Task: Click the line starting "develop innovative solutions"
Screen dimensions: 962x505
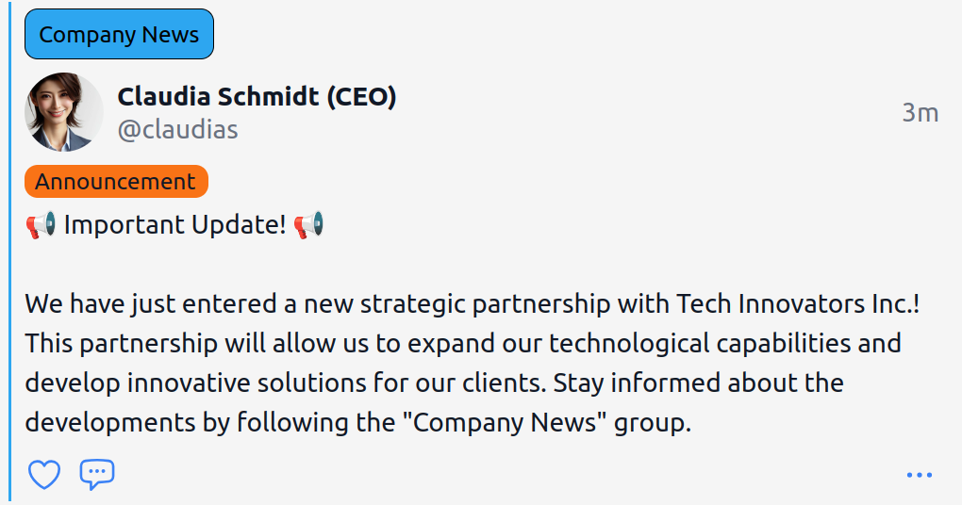Action: point(283,383)
